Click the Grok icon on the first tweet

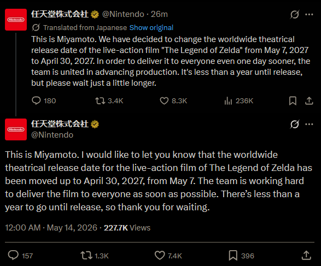(295, 14)
